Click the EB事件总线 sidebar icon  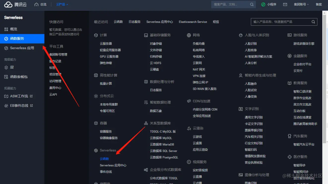(6, 106)
